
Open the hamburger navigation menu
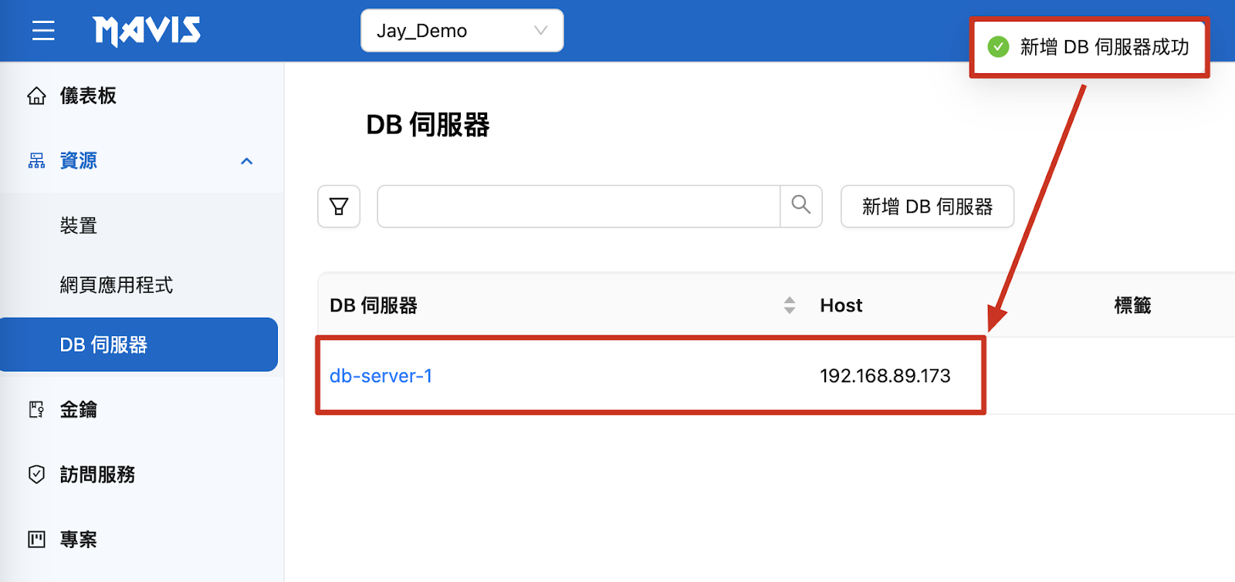tap(43, 31)
